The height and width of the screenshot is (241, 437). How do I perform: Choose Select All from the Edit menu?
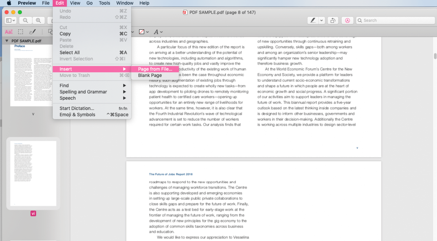tap(68, 52)
